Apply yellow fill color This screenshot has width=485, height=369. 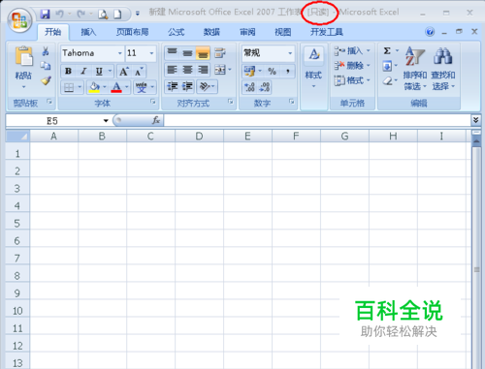tap(94, 87)
